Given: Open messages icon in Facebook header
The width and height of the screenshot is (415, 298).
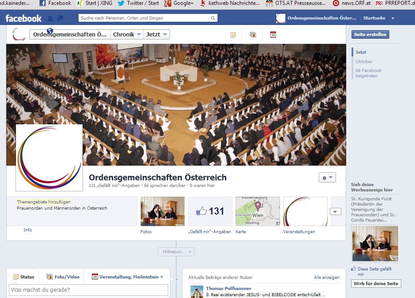Looking at the screenshot, I should tap(60, 18).
